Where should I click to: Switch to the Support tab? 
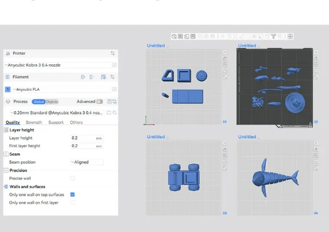coord(56,122)
